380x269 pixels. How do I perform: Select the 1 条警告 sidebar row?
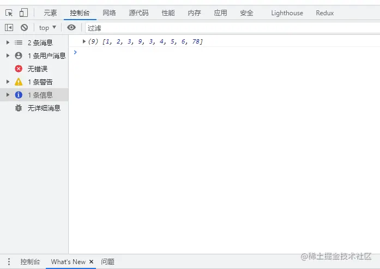[34, 82]
